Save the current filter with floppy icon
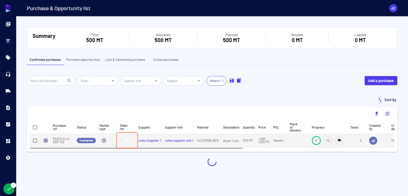Viewport: 408px width, 196px height. tap(232, 81)
